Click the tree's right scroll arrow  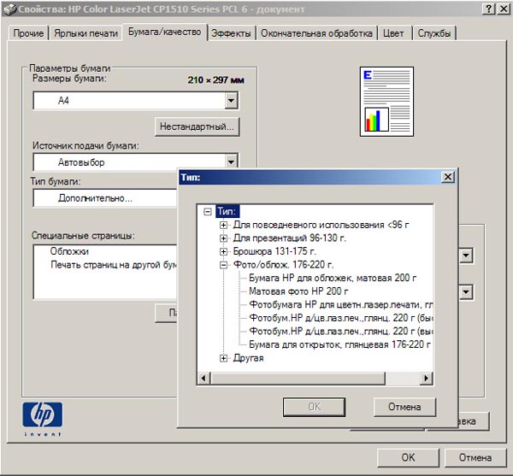[x=427, y=379]
